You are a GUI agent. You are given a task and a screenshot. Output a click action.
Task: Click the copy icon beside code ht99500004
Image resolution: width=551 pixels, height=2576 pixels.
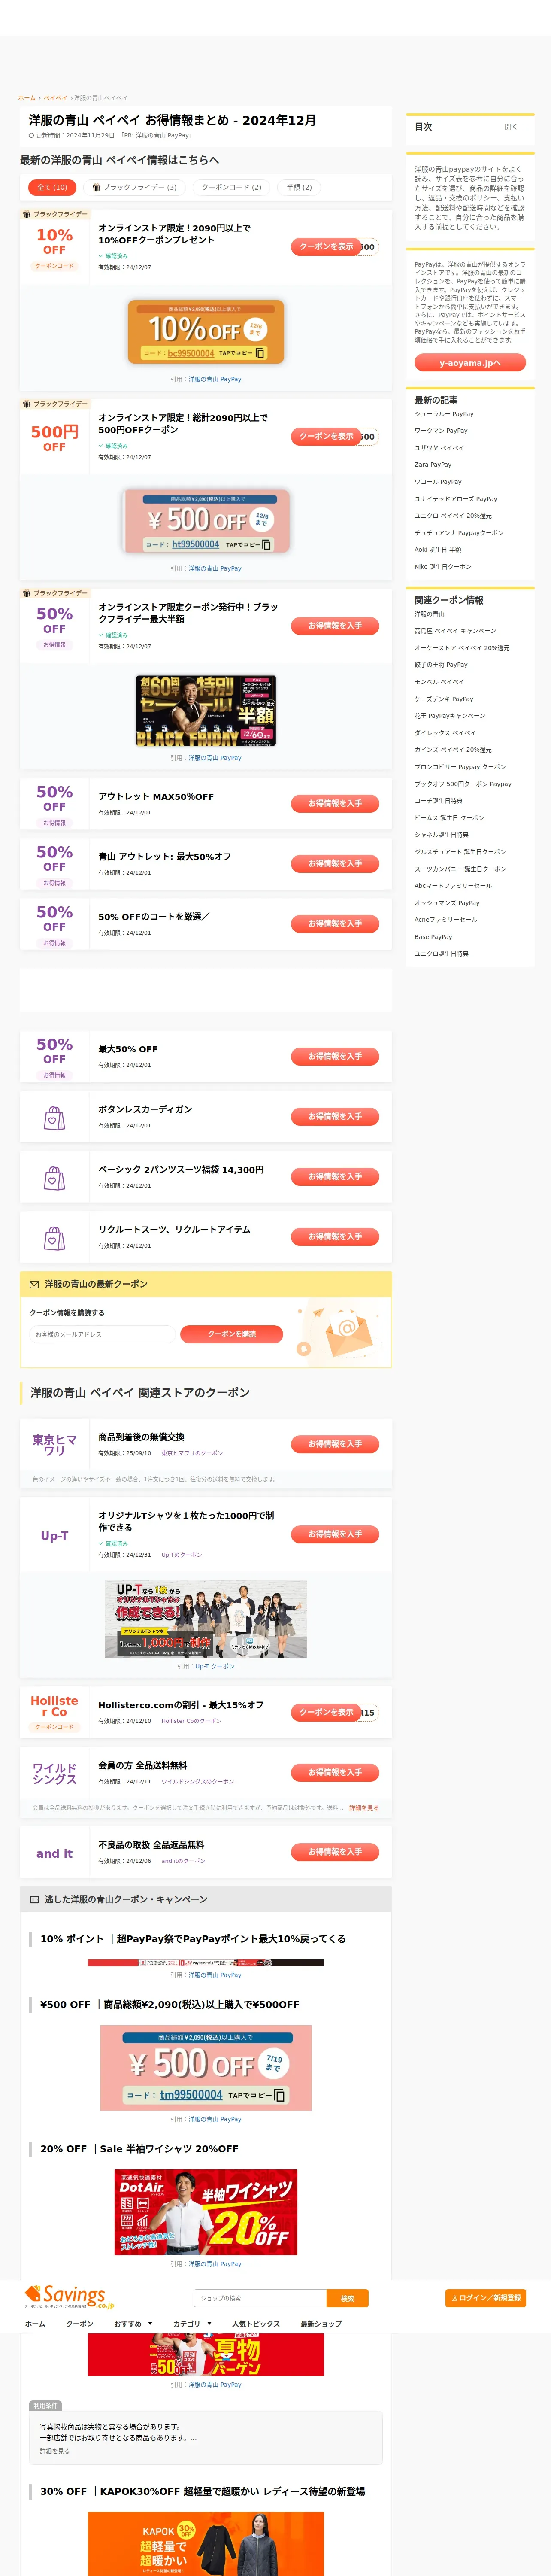[267, 544]
